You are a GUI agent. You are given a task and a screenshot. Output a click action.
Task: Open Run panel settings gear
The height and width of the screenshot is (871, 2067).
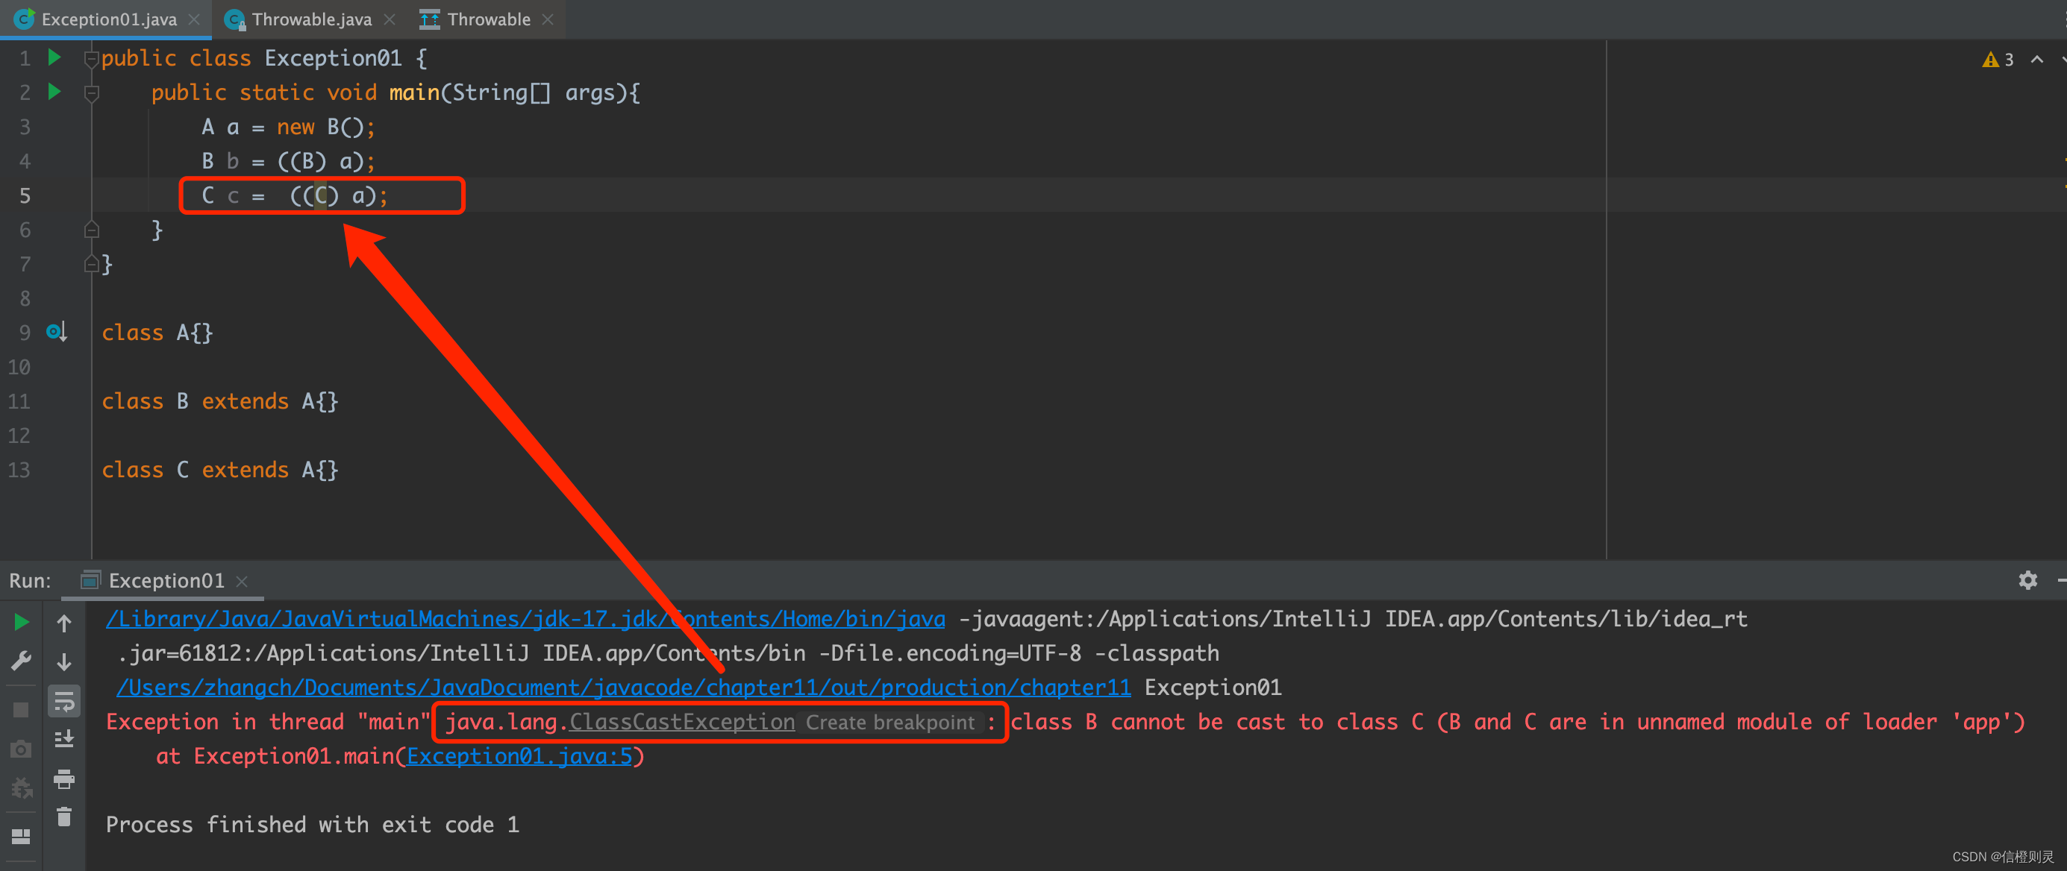[x=2027, y=580]
